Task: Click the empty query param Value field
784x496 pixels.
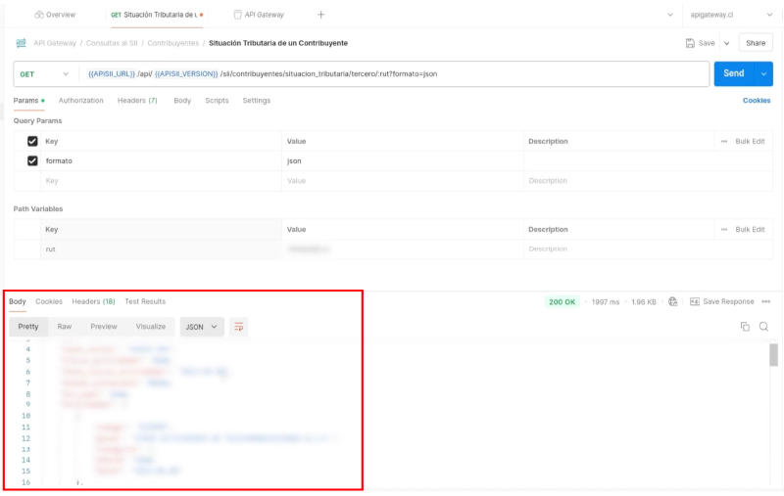Action: [403, 181]
